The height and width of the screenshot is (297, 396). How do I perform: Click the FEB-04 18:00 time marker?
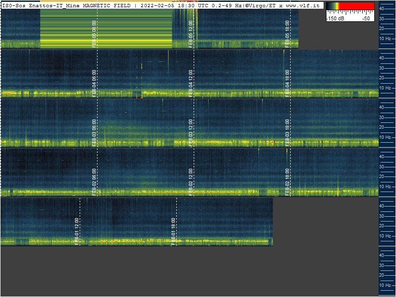tap(287, 83)
